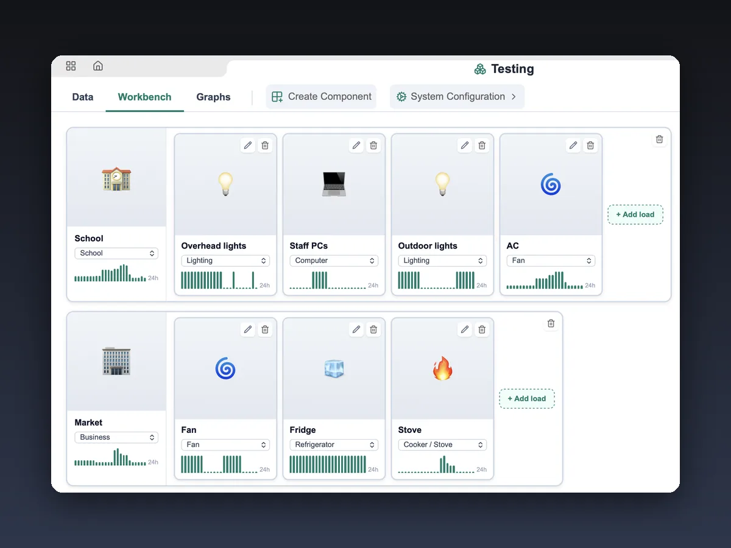This screenshot has height=548, width=731.
Task: Delete the entire Market row
Action: pyautogui.click(x=551, y=323)
